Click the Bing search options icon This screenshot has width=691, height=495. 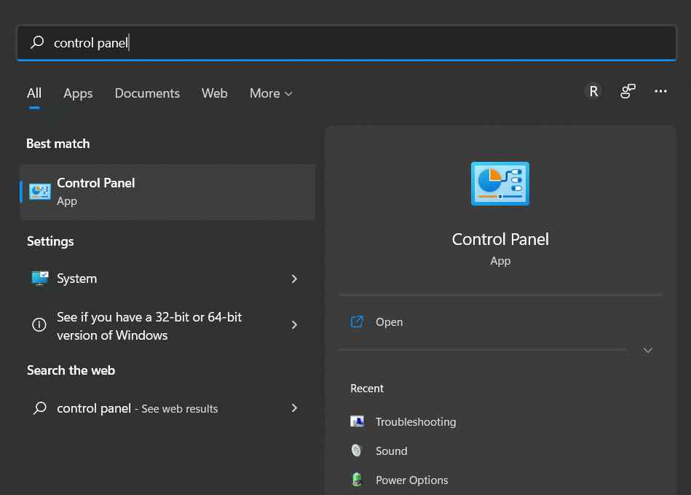(627, 91)
